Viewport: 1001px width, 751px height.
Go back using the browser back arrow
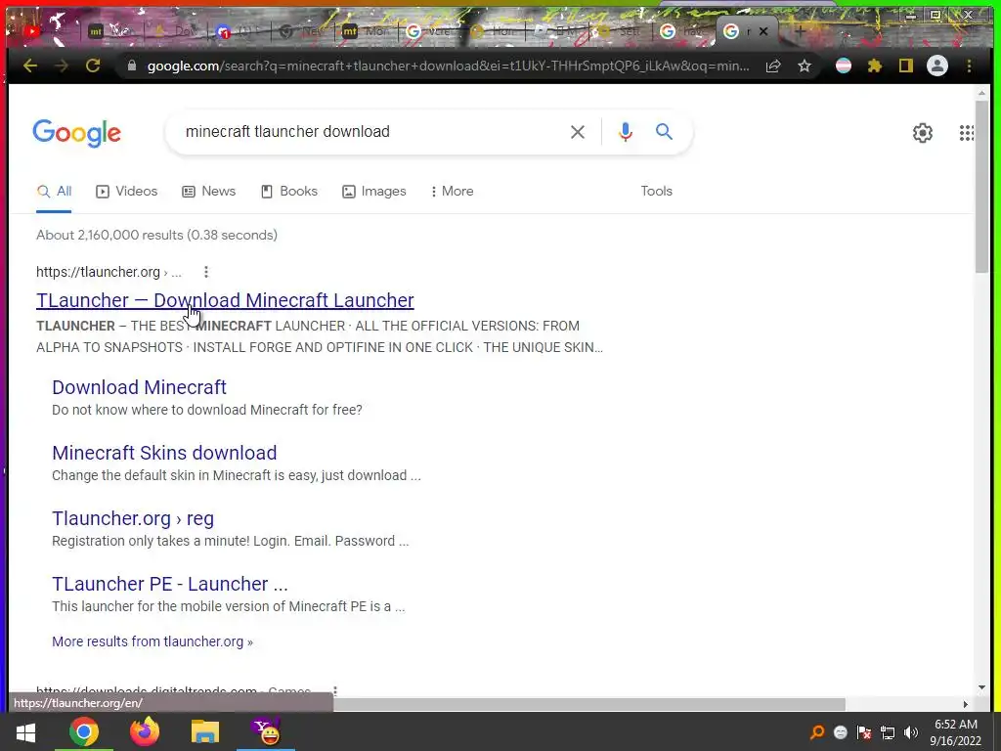pyautogui.click(x=30, y=66)
